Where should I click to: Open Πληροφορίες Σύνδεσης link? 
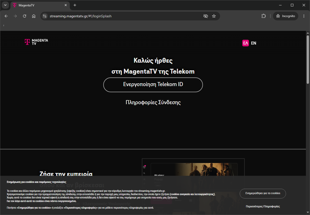pos(153,102)
